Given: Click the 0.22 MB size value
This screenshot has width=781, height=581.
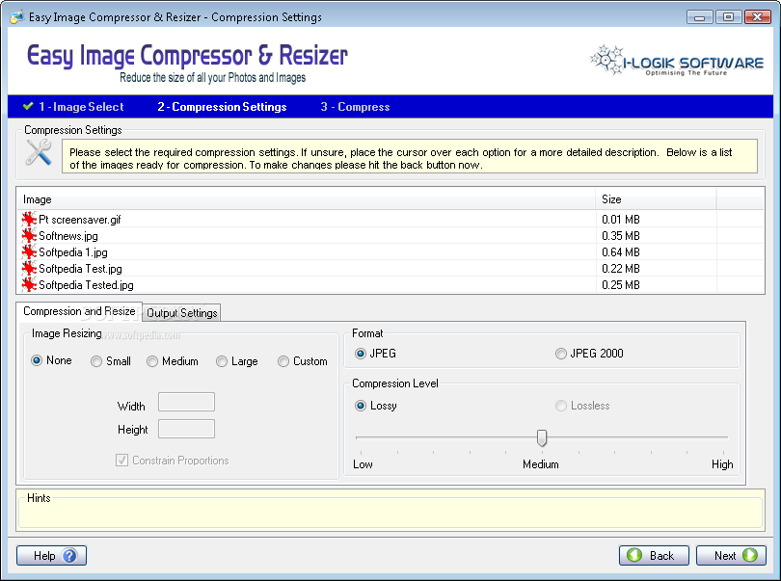Looking at the screenshot, I should [621, 269].
